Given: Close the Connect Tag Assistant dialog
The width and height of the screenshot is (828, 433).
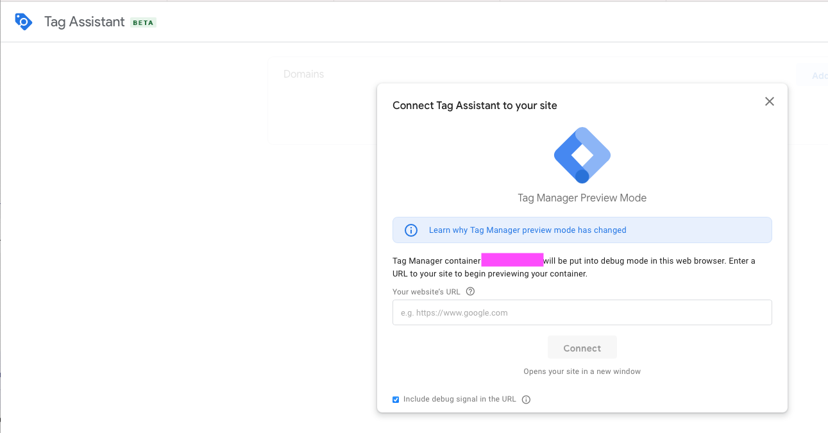Looking at the screenshot, I should (770, 101).
